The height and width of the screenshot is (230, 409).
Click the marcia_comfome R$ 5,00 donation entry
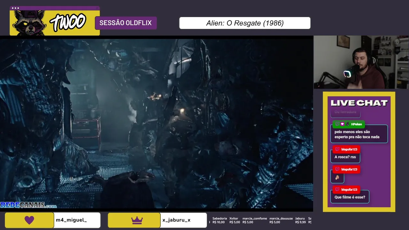[x=255, y=220]
